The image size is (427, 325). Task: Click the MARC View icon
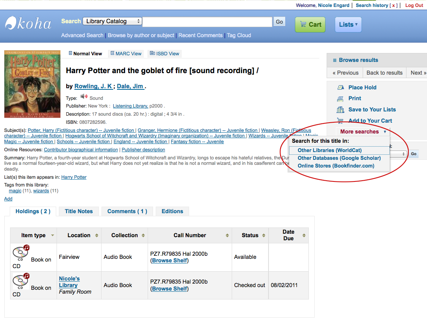pyautogui.click(x=112, y=53)
